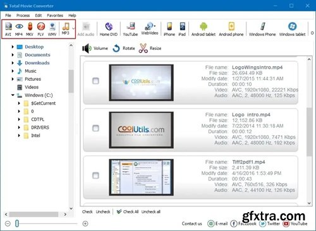
Task: Click the zoom slider handle
Action: 17,223
